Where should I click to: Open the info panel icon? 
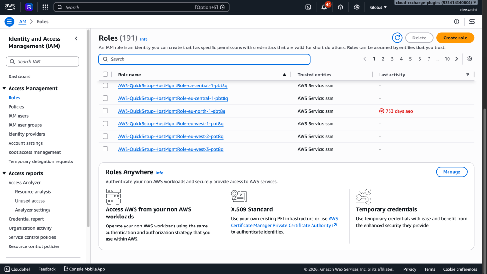[x=457, y=22]
